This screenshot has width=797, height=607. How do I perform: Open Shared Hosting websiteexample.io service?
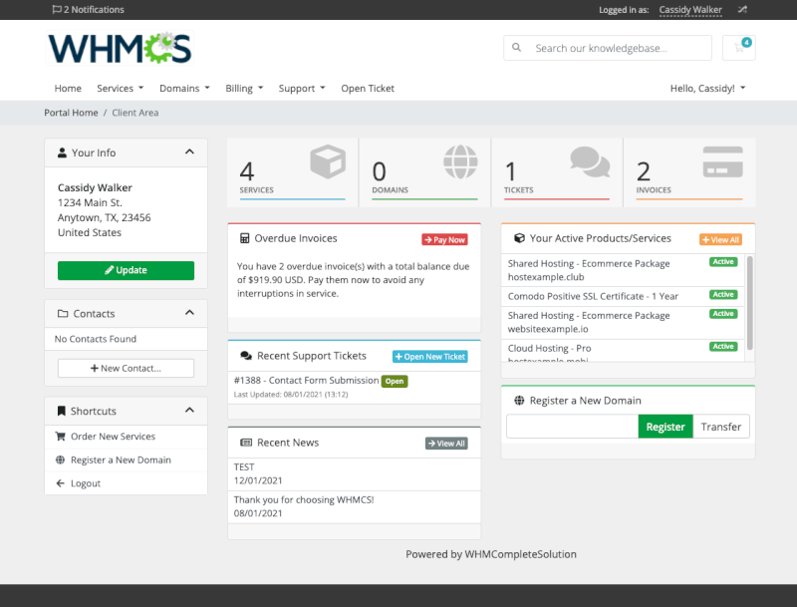coord(623,322)
